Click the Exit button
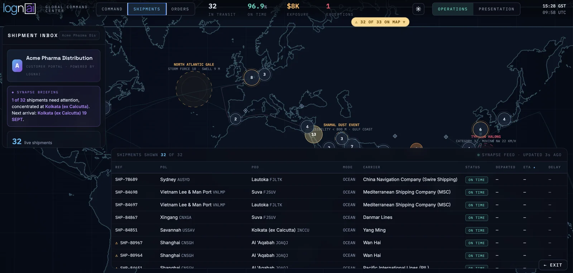This screenshot has height=273, width=573. pyautogui.click(x=553, y=265)
